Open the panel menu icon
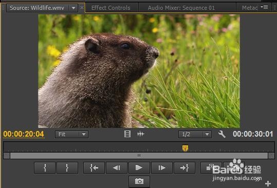This screenshot has height=188, width=277. click(265, 7)
